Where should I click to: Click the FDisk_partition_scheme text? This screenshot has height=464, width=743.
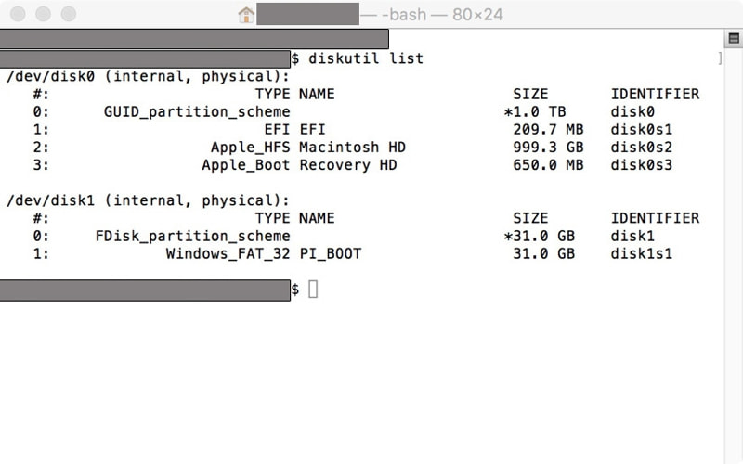192,237
